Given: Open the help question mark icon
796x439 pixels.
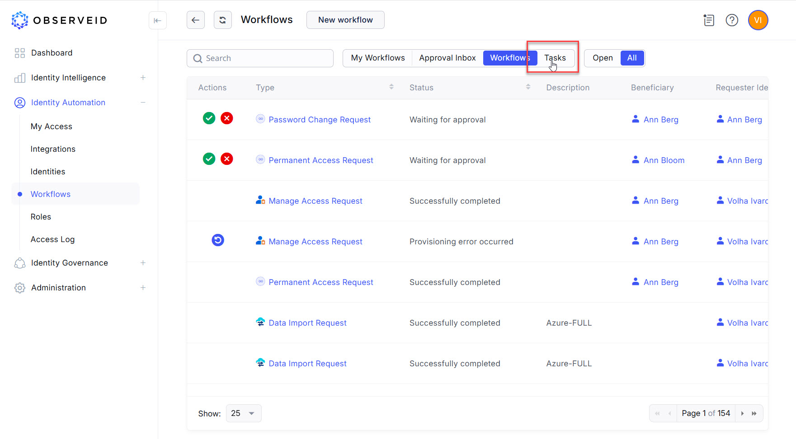Looking at the screenshot, I should 731,20.
